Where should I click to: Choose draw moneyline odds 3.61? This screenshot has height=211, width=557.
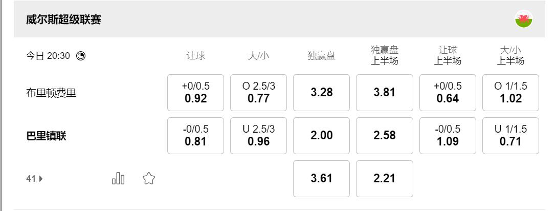pyautogui.click(x=321, y=179)
